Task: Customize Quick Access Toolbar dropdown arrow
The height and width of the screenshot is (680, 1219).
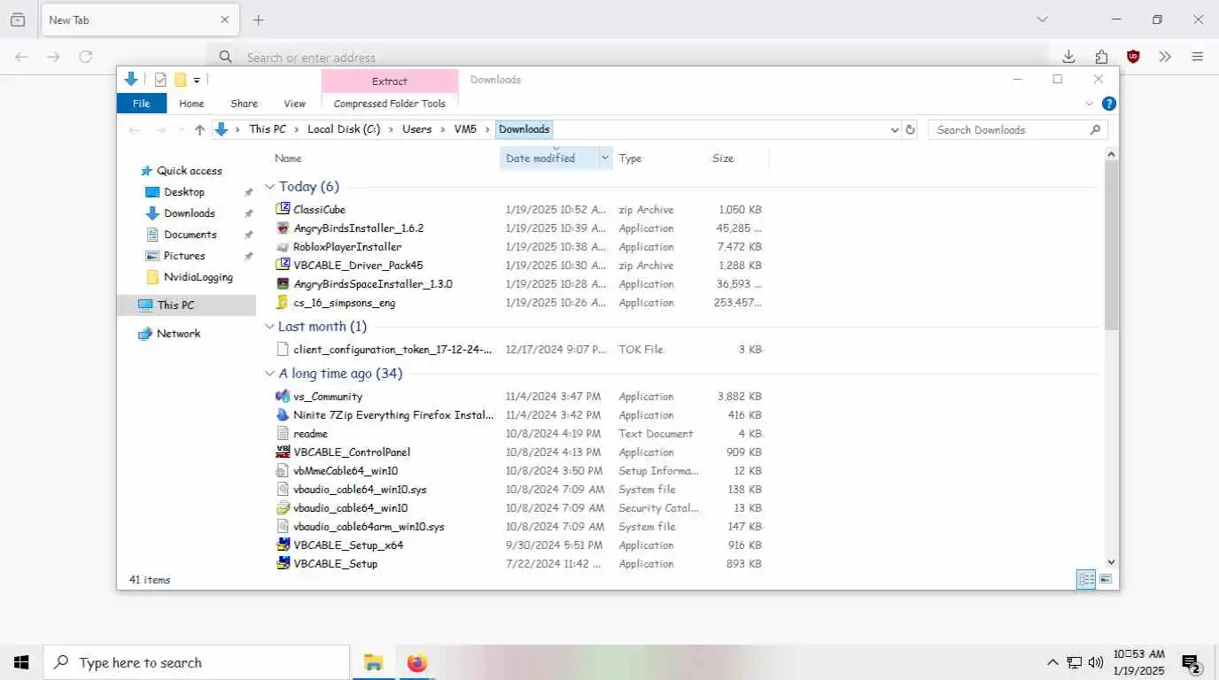Action: (197, 81)
